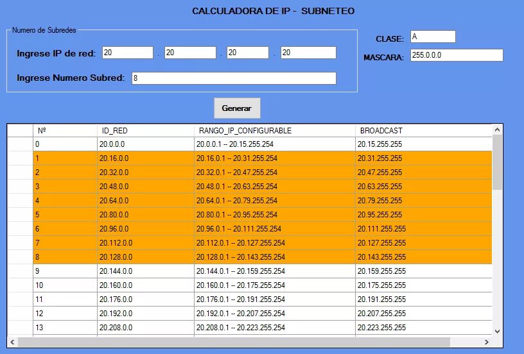Select cell 20.0.0.0 in ID_RED
This screenshot has height=354, width=524.
point(146,144)
